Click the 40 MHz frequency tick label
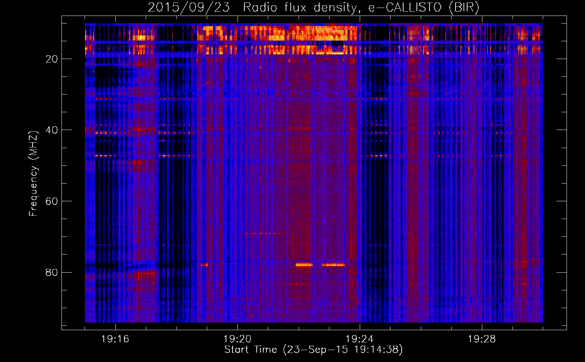This screenshot has height=362, width=585. 52,130
